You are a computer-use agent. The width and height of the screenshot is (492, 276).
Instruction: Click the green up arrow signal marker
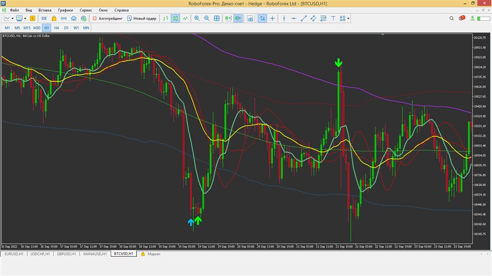(x=198, y=221)
